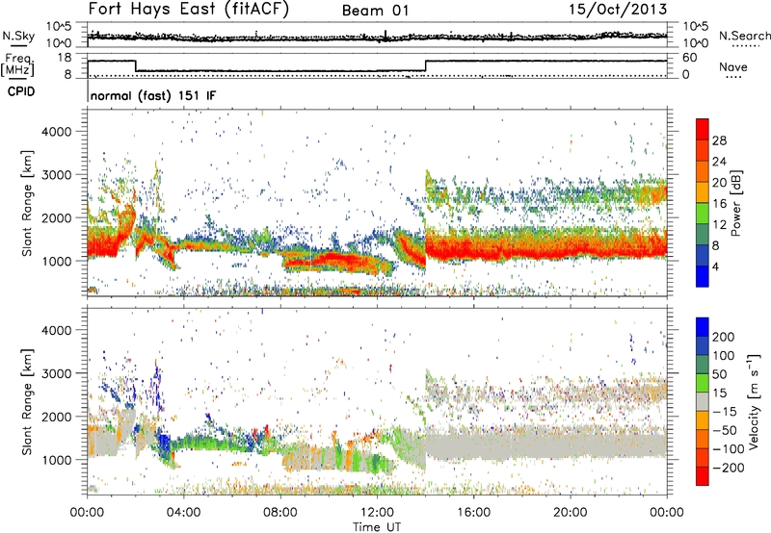771x533 pixels.
Task: Click the 'Nave' legend label
Action: pos(733,66)
